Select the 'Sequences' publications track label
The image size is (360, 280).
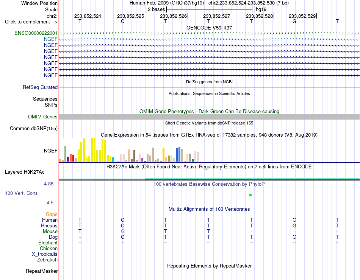(45, 99)
